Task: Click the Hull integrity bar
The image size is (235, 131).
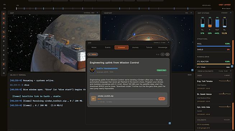Action: 213,46
